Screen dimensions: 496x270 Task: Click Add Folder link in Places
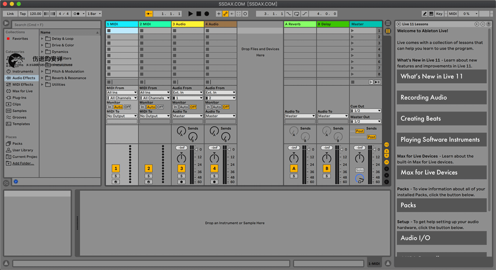pyautogui.click(x=23, y=163)
